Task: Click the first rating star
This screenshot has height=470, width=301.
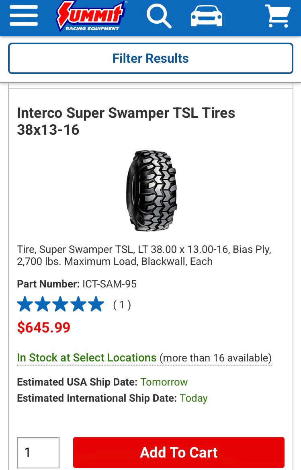Action: tap(25, 304)
